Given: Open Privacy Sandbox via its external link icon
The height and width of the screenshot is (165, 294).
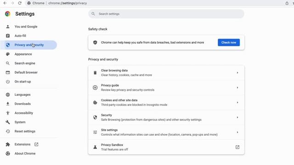Looking at the screenshot, I should coord(237,147).
